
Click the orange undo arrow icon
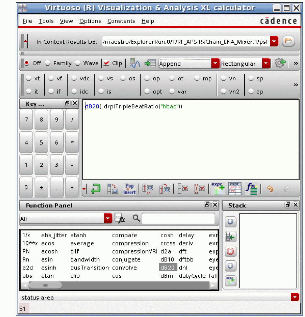pyautogui.click(x=270, y=189)
